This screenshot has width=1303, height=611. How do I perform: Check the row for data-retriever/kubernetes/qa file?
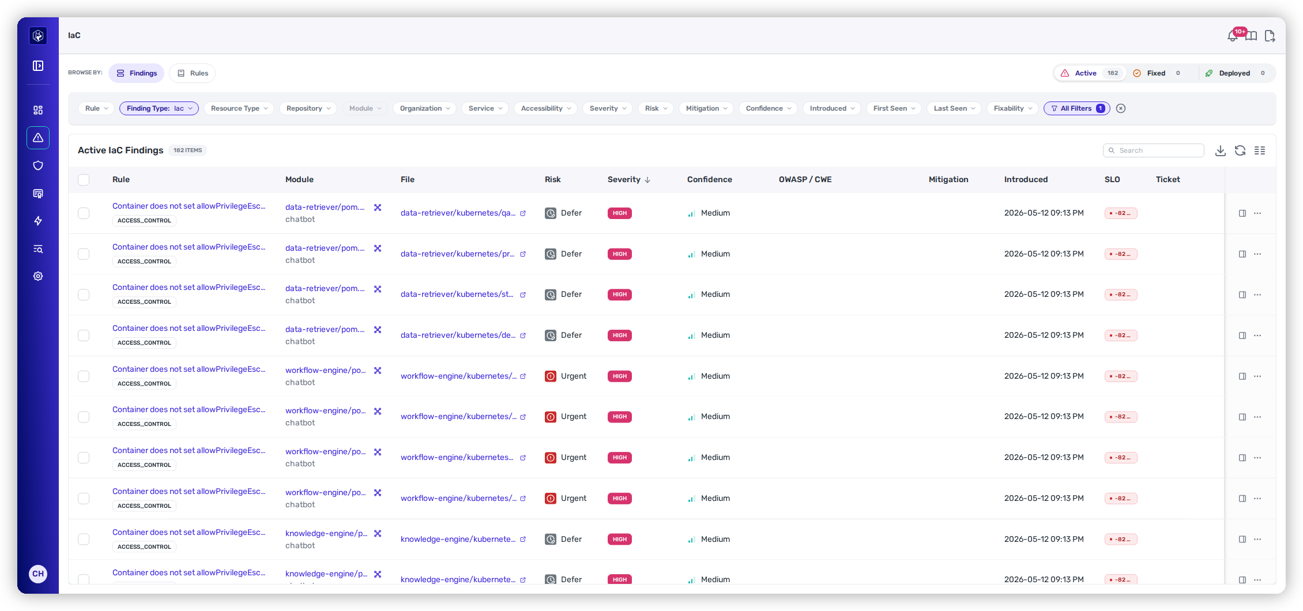[84, 213]
